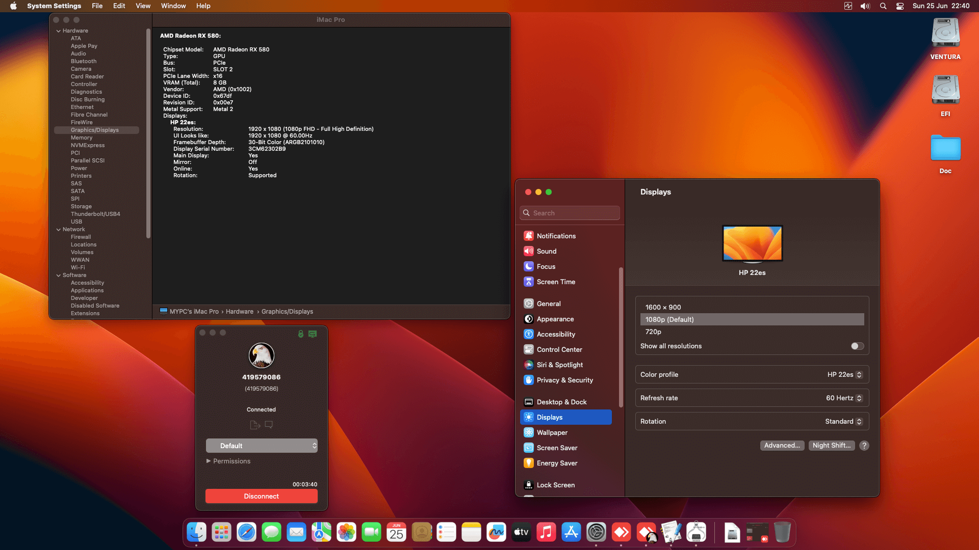Click the AnyDesk Dock icon without eagle badge
Image resolution: width=979 pixels, height=550 pixels.
point(621,533)
